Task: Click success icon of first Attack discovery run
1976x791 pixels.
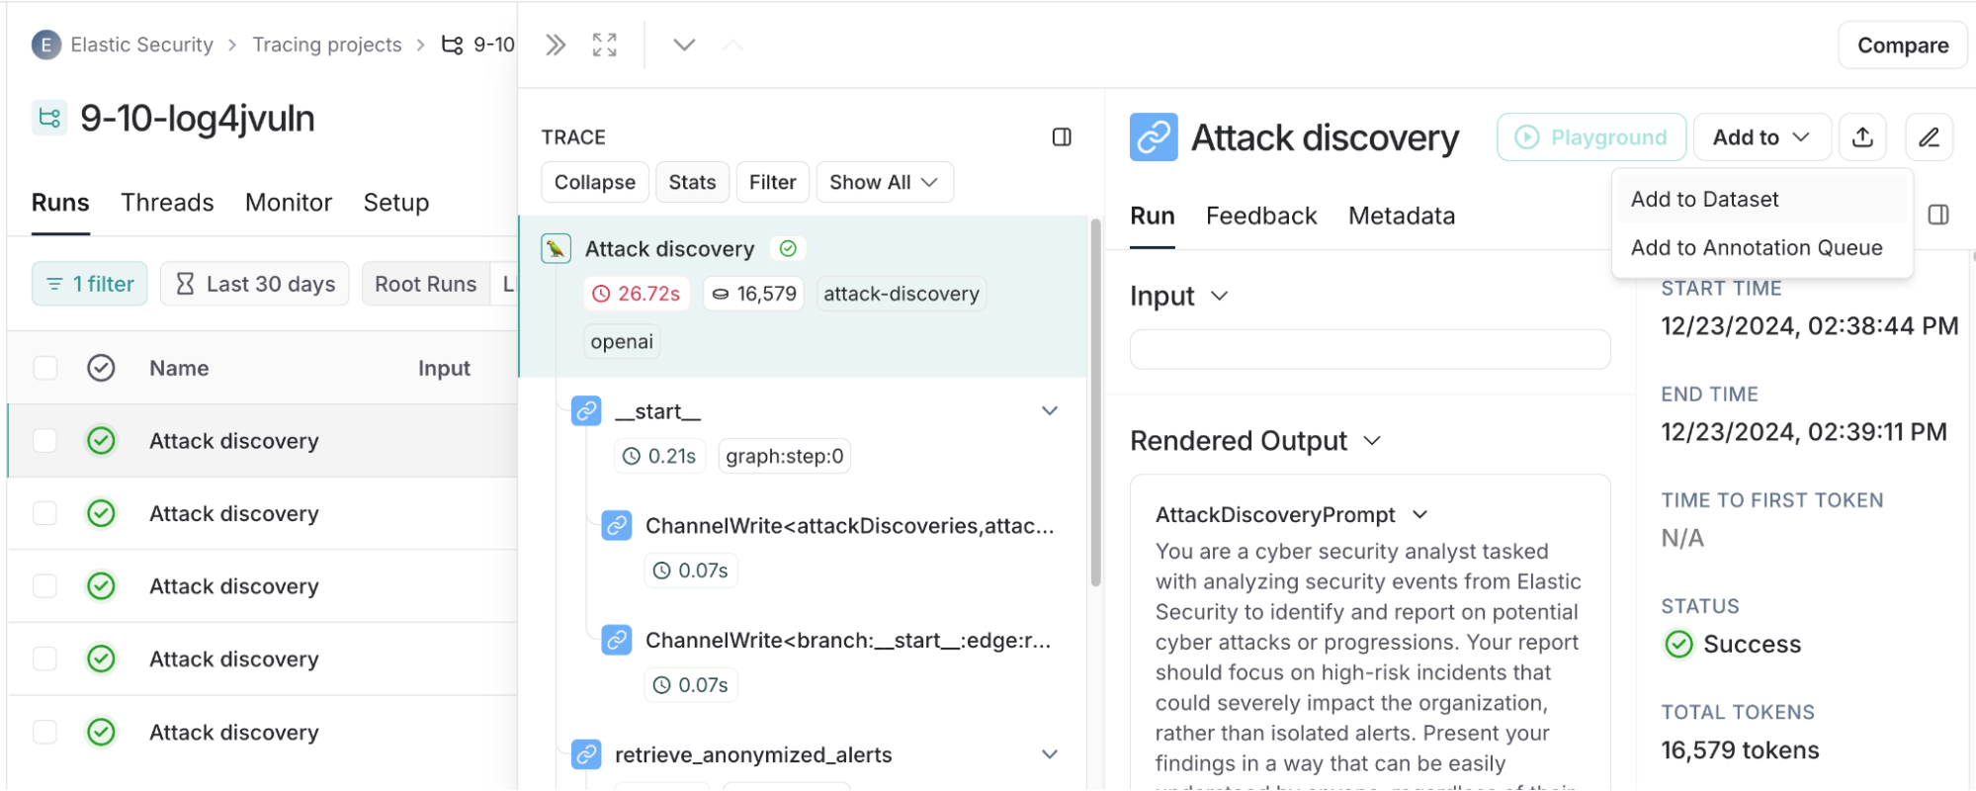Action: [x=101, y=441]
